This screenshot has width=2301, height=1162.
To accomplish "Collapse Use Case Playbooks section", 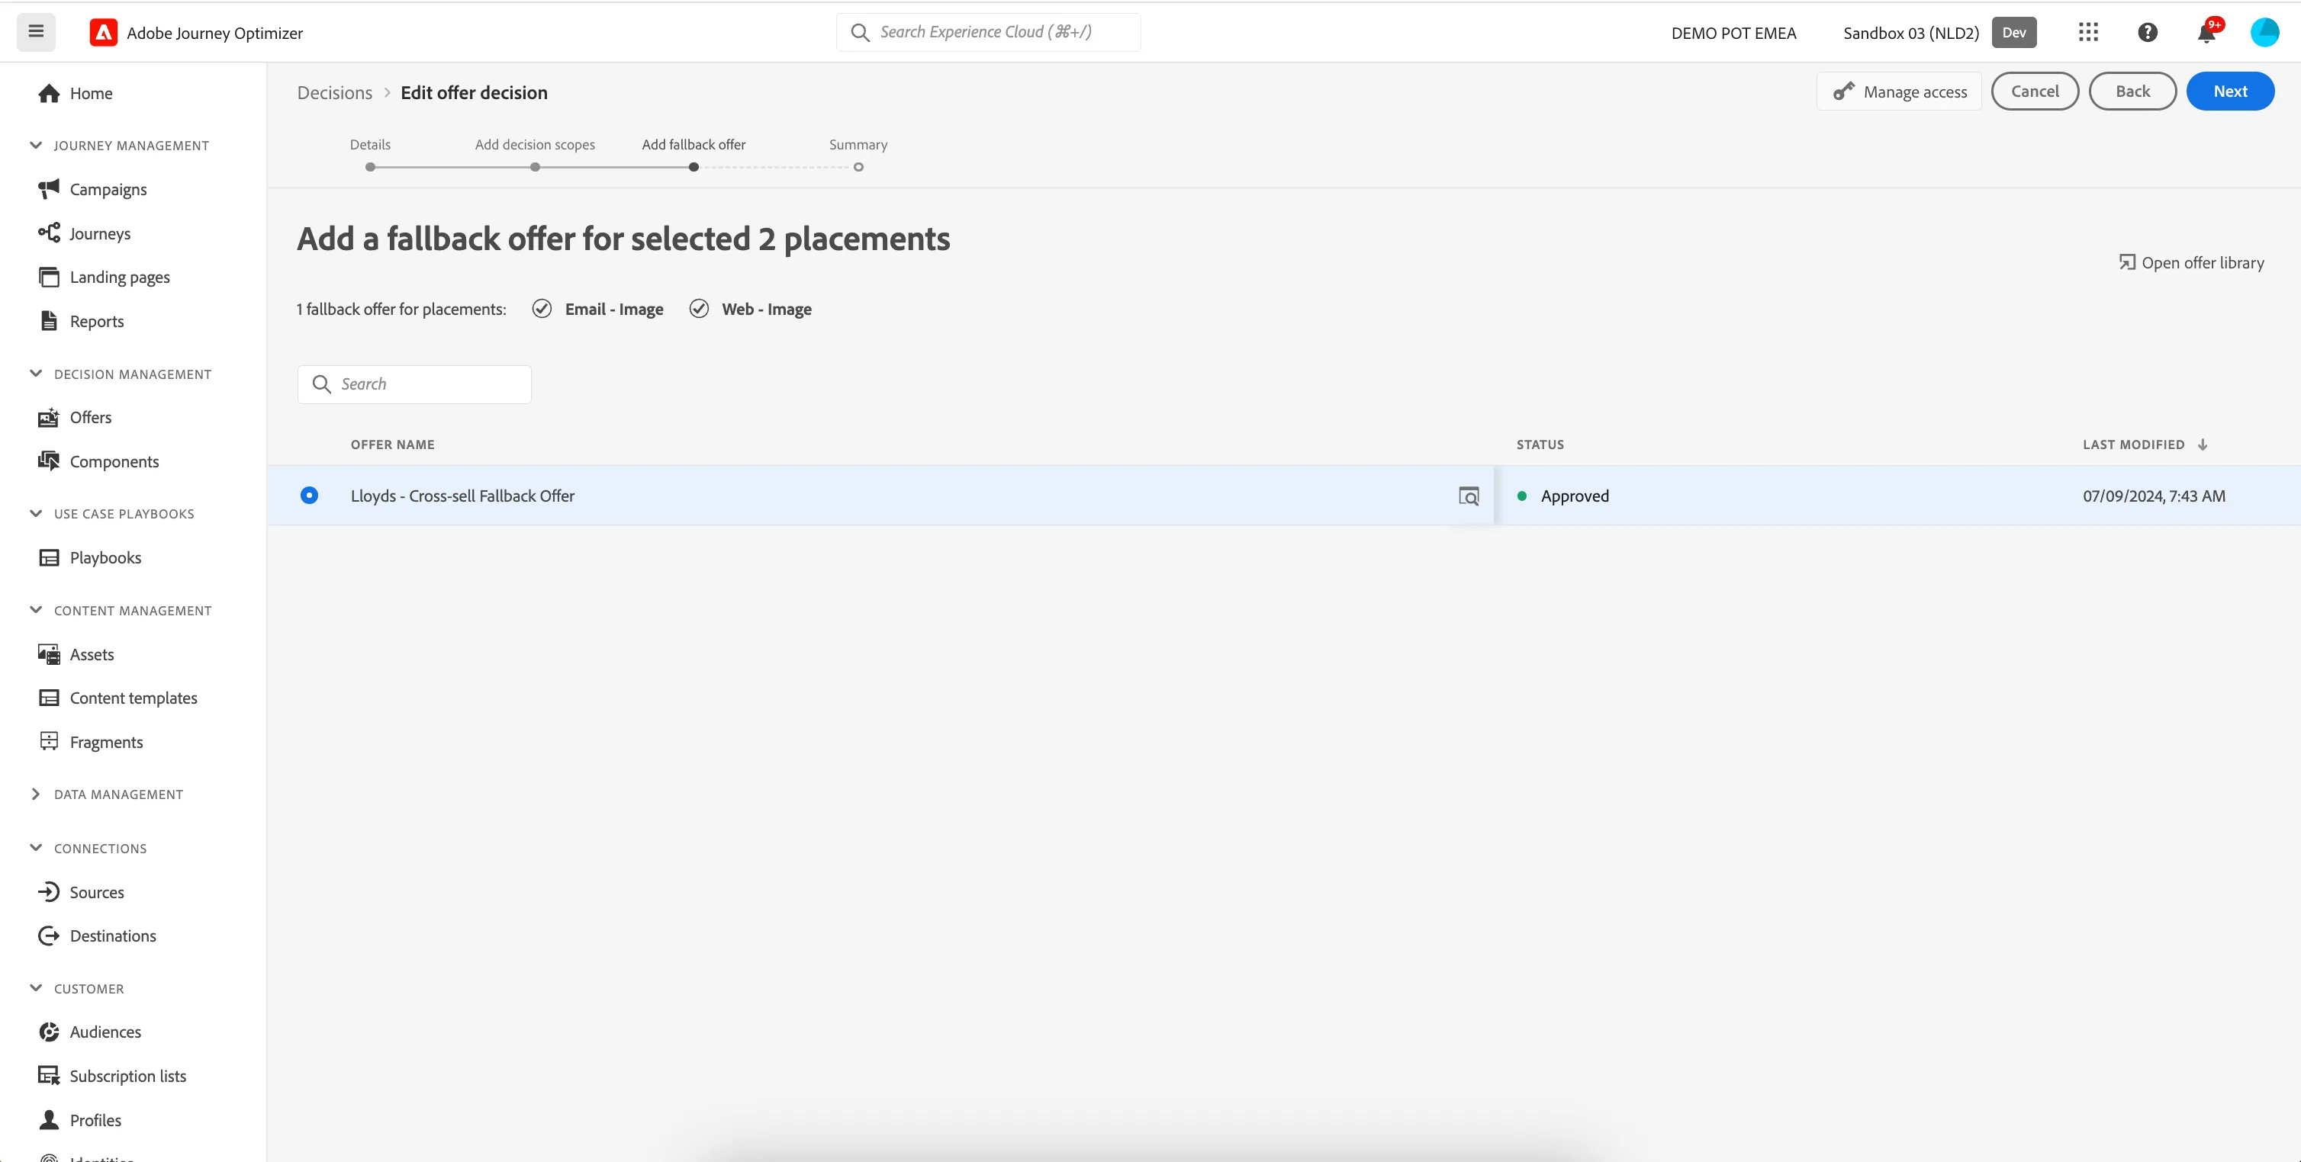I will pyautogui.click(x=36, y=513).
